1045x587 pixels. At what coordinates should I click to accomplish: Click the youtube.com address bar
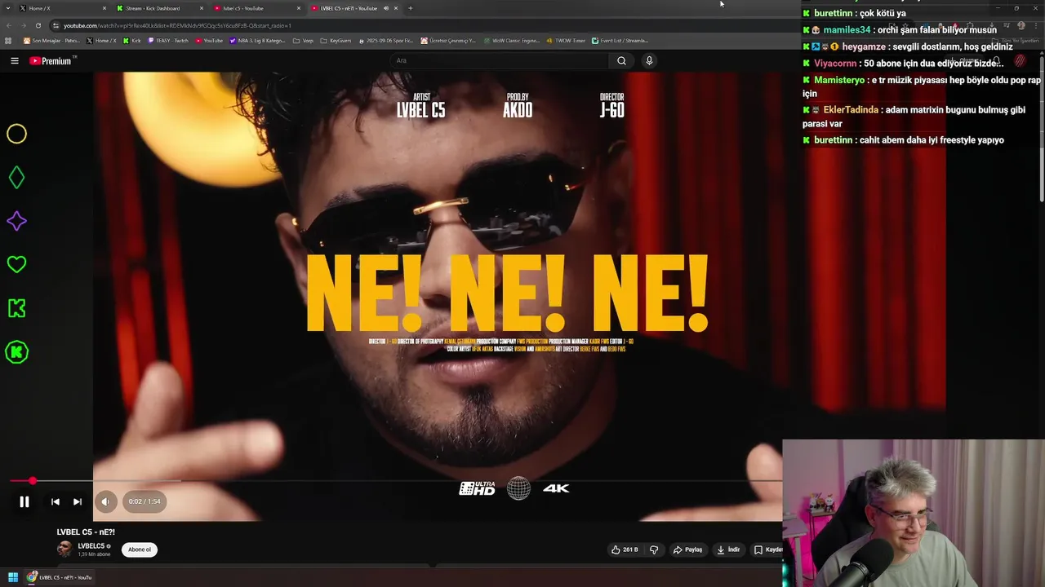(x=425, y=25)
